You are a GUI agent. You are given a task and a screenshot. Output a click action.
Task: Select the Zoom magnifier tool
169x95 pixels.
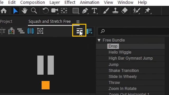coord(34,11)
